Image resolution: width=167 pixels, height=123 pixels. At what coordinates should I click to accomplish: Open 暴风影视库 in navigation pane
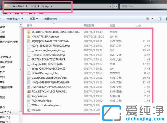tap(6, 62)
